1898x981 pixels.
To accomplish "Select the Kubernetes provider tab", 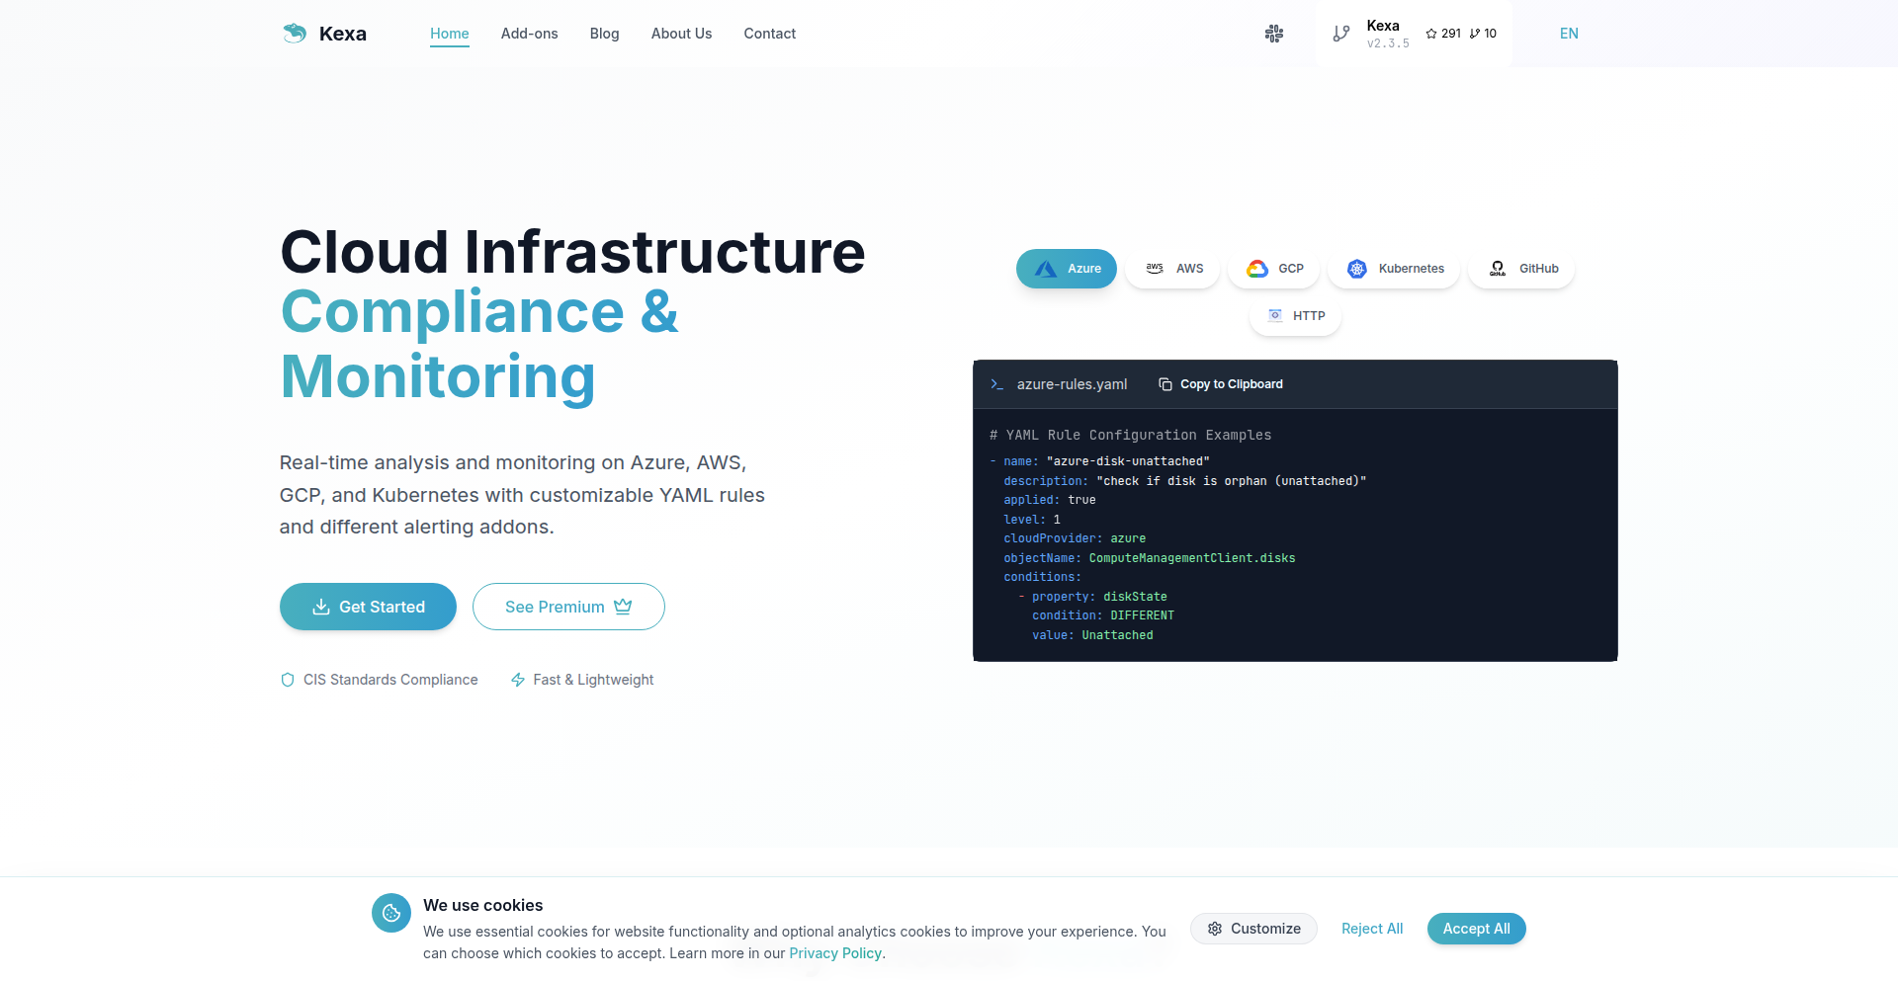I will pyautogui.click(x=1394, y=269).
